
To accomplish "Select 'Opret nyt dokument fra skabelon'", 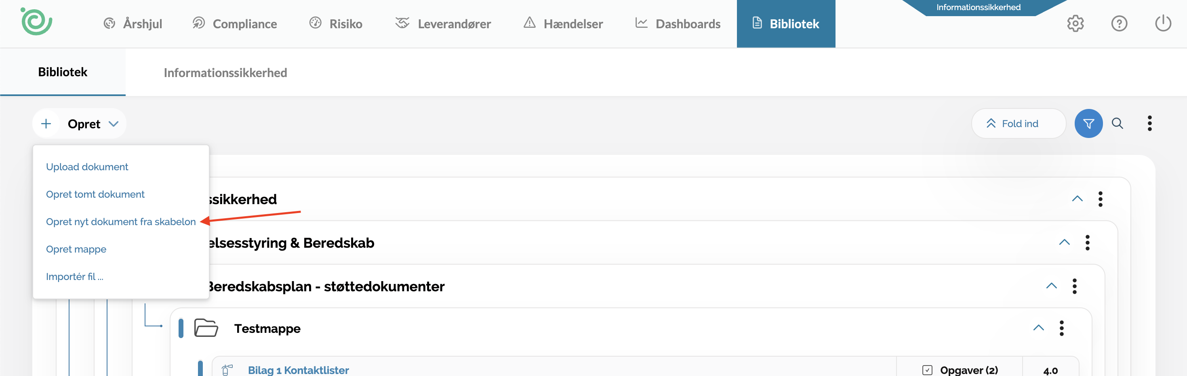I will pyautogui.click(x=121, y=222).
